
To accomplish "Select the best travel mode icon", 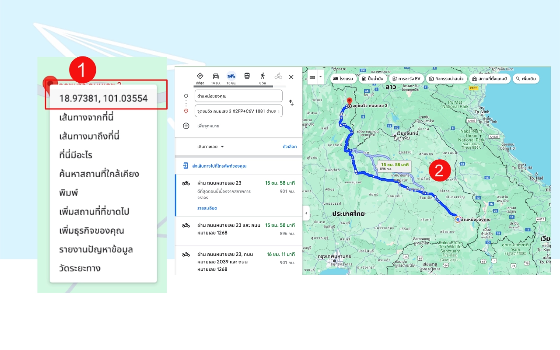I will tap(200, 76).
